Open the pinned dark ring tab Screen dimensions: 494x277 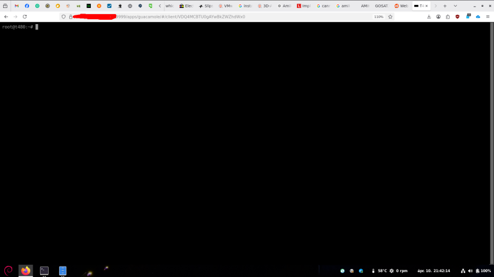pos(48,6)
